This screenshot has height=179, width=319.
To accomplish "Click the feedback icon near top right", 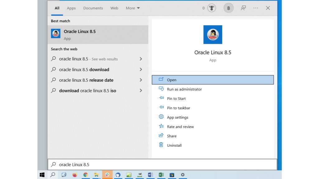I will (x=243, y=8).
